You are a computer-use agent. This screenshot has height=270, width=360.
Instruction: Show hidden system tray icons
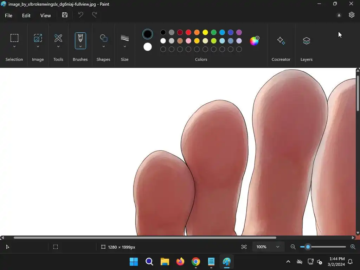(288, 262)
